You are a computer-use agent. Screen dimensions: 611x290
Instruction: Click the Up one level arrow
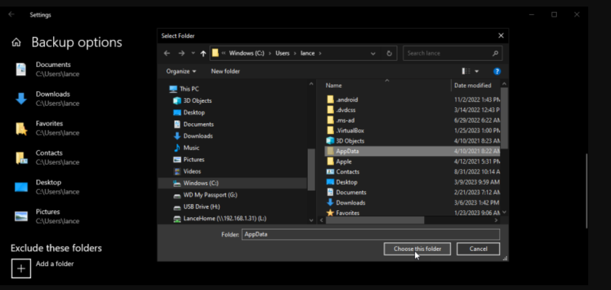(x=203, y=53)
